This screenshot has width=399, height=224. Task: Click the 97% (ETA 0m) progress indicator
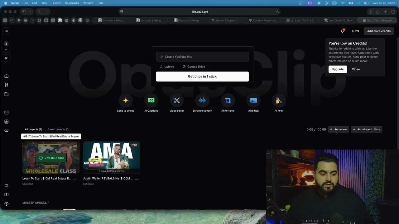(51, 158)
